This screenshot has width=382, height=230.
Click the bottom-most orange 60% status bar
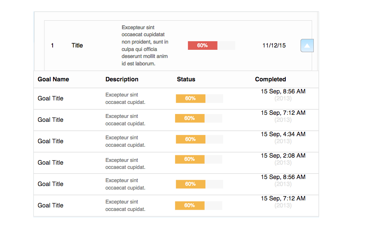pos(190,205)
